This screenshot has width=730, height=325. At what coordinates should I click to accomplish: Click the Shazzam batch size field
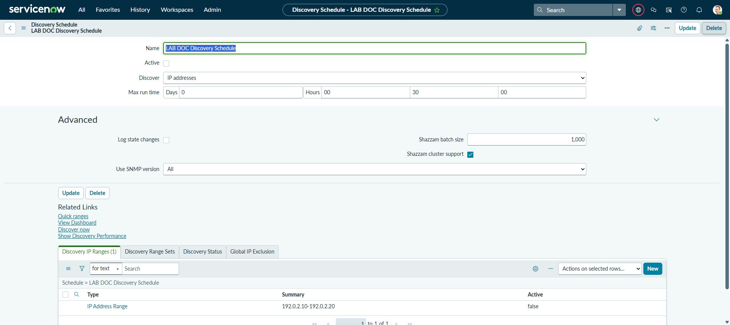tap(527, 140)
